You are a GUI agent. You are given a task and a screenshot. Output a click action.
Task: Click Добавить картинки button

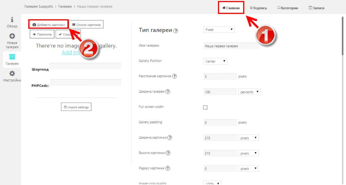pyautogui.click(x=48, y=25)
